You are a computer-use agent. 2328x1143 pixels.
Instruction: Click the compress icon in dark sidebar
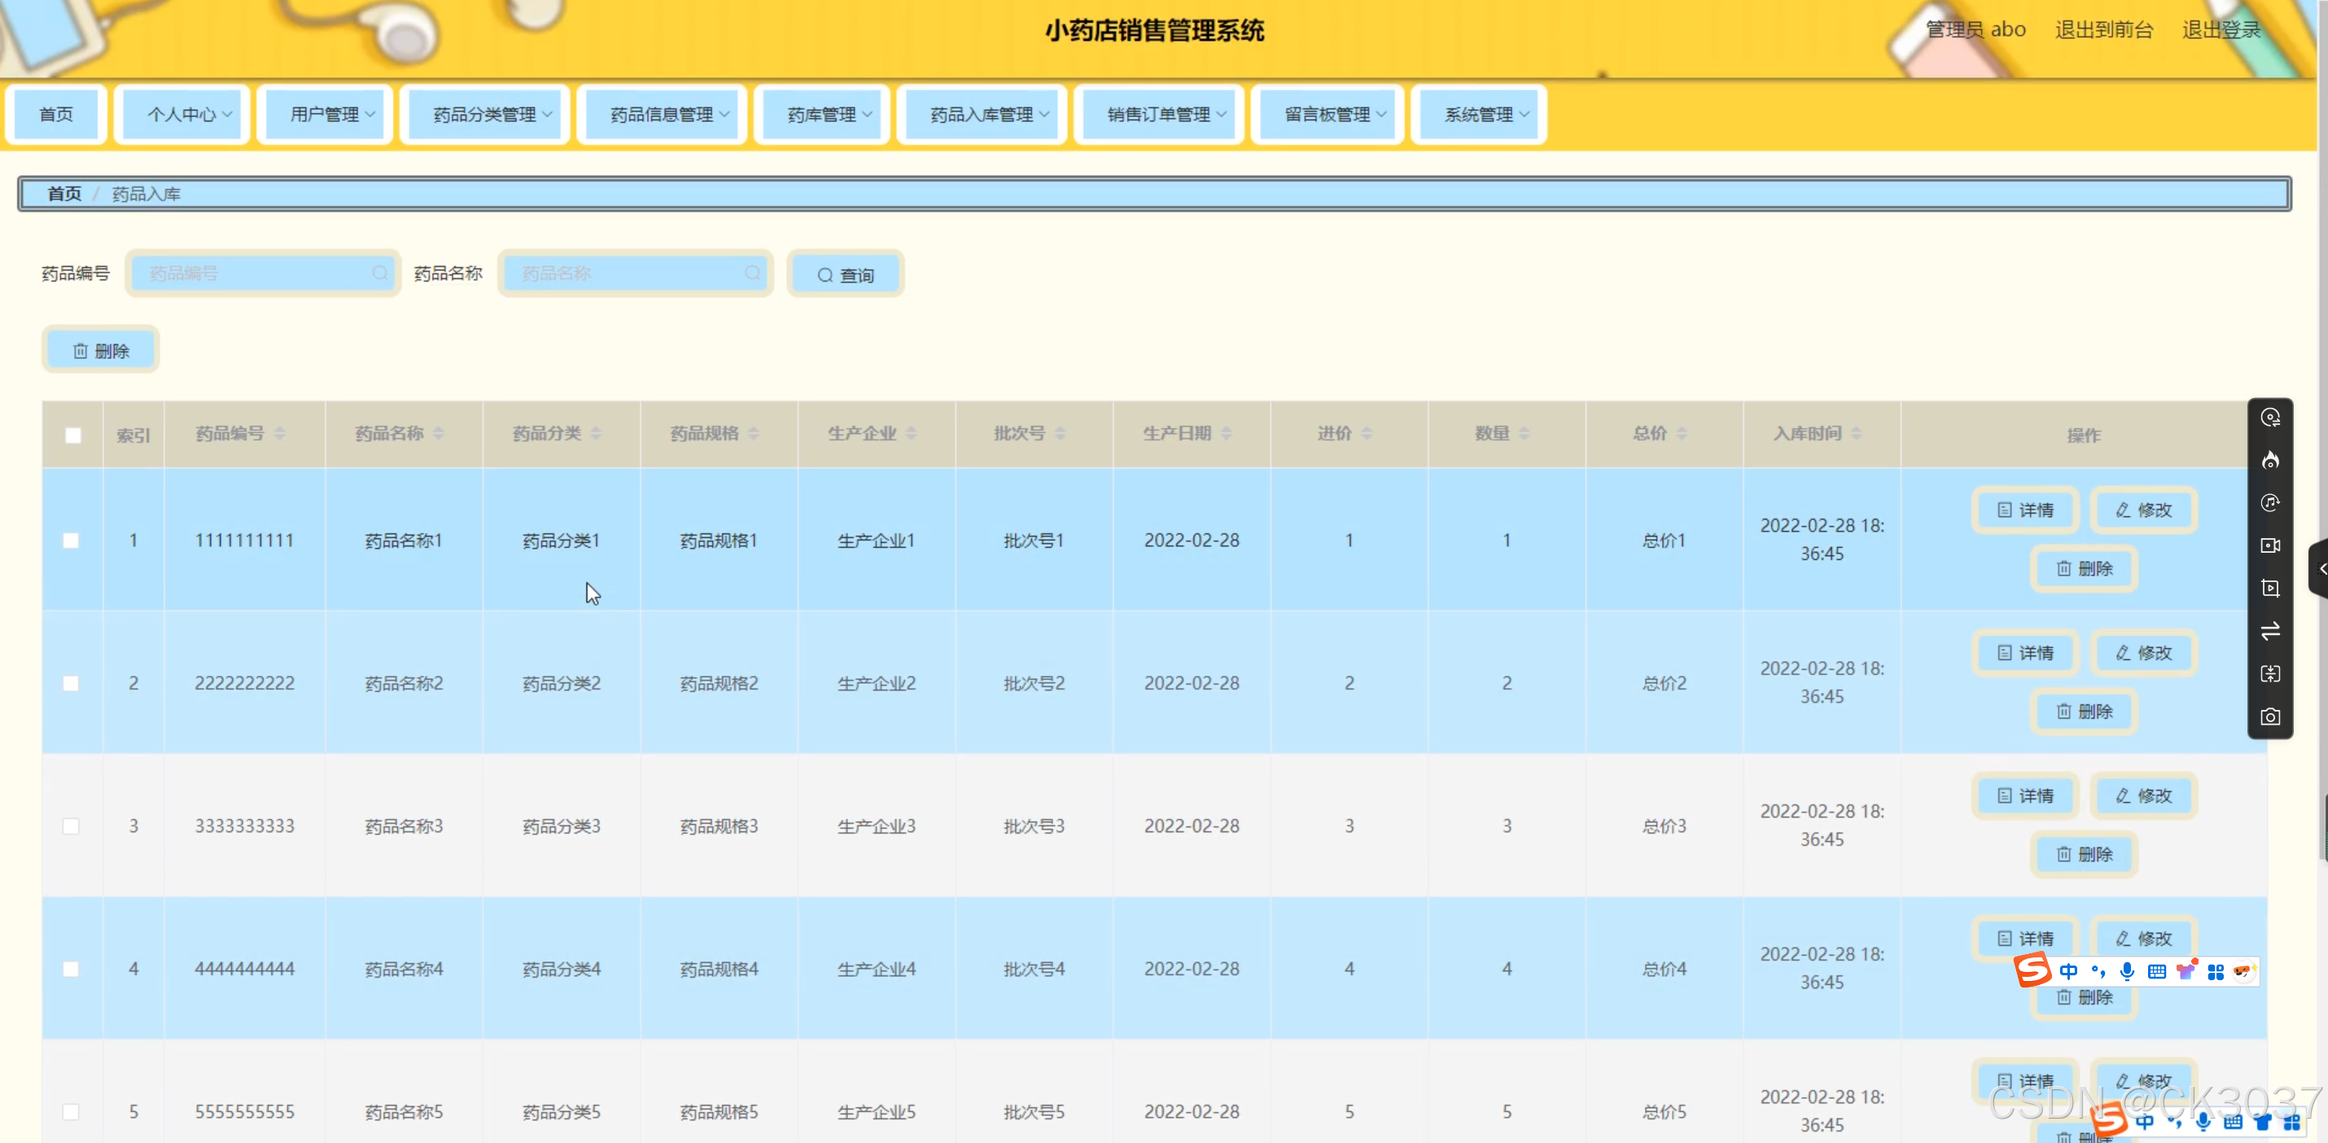point(2269,674)
